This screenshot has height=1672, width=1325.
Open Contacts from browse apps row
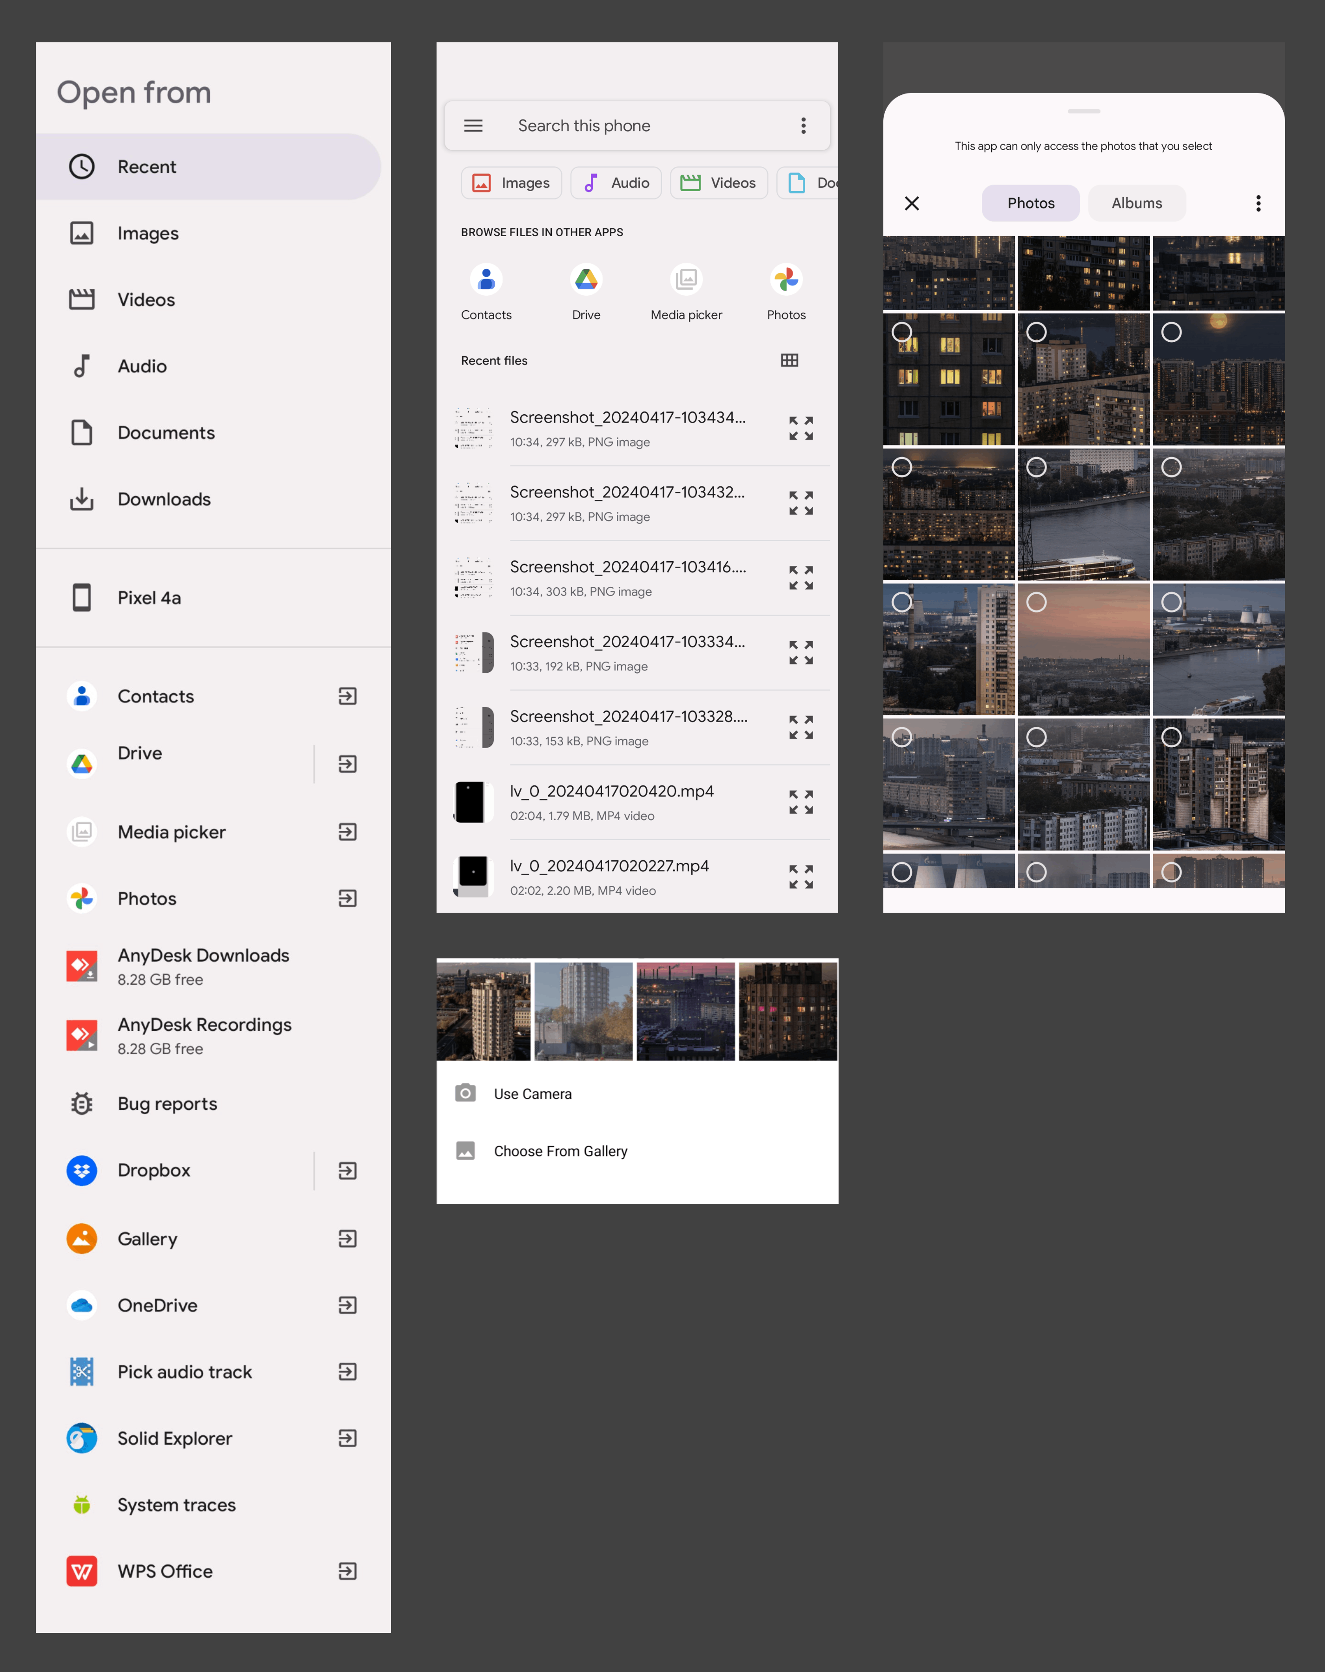(x=486, y=291)
